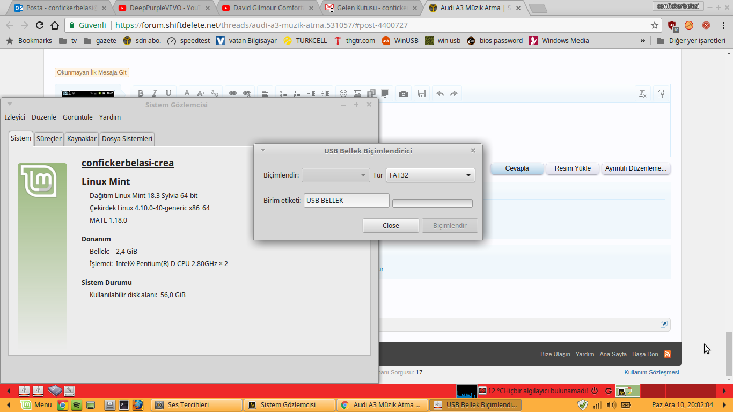Open the Biçimlendir device dropdown
Viewport: 733px width, 412px height.
(335, 175)
